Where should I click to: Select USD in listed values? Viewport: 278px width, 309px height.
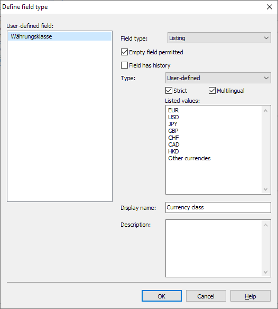click(173, 117)
